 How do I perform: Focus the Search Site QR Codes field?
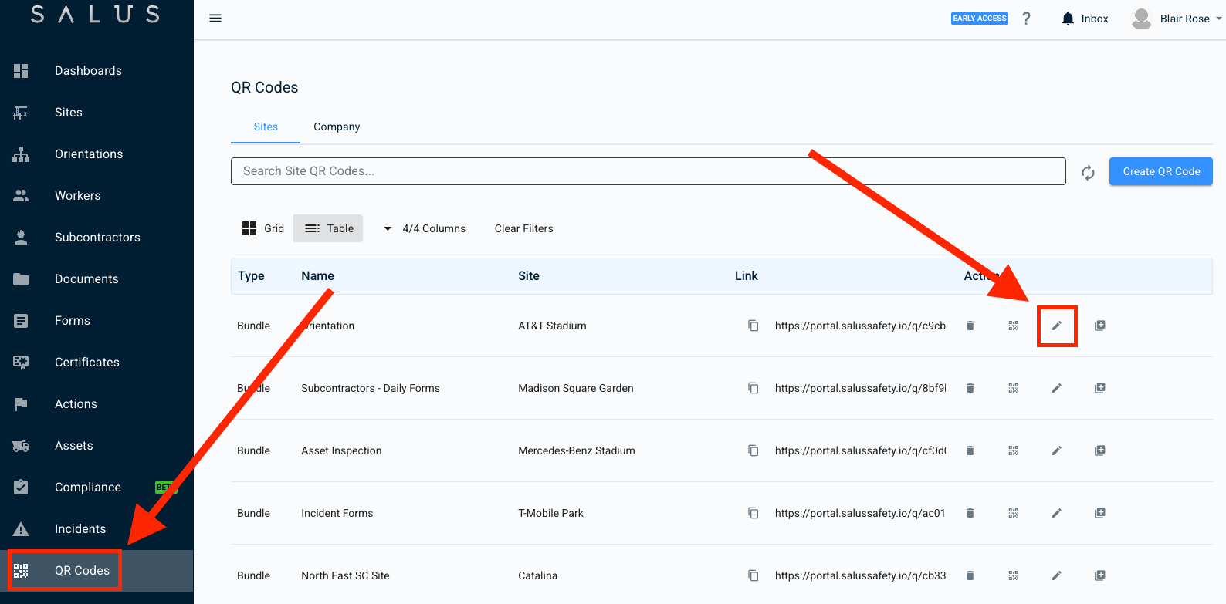pos(647,171)
